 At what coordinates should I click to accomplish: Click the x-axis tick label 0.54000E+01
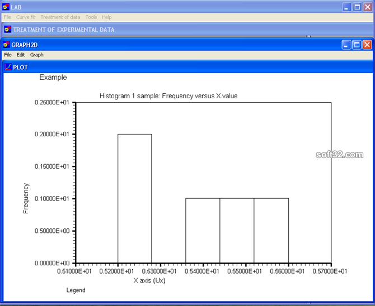202,271
